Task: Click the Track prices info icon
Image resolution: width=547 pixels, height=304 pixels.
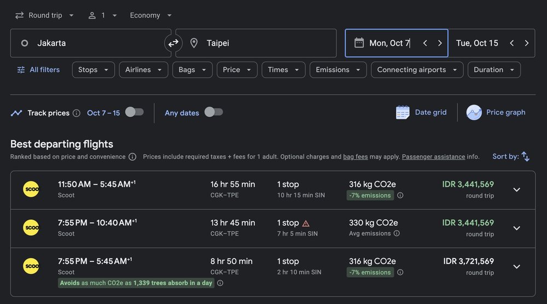Action: [x=77, y=113]
